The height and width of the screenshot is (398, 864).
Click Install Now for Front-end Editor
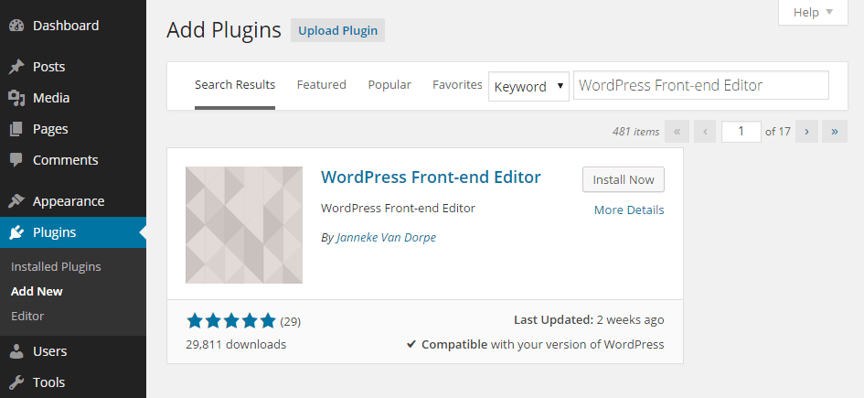624,179
